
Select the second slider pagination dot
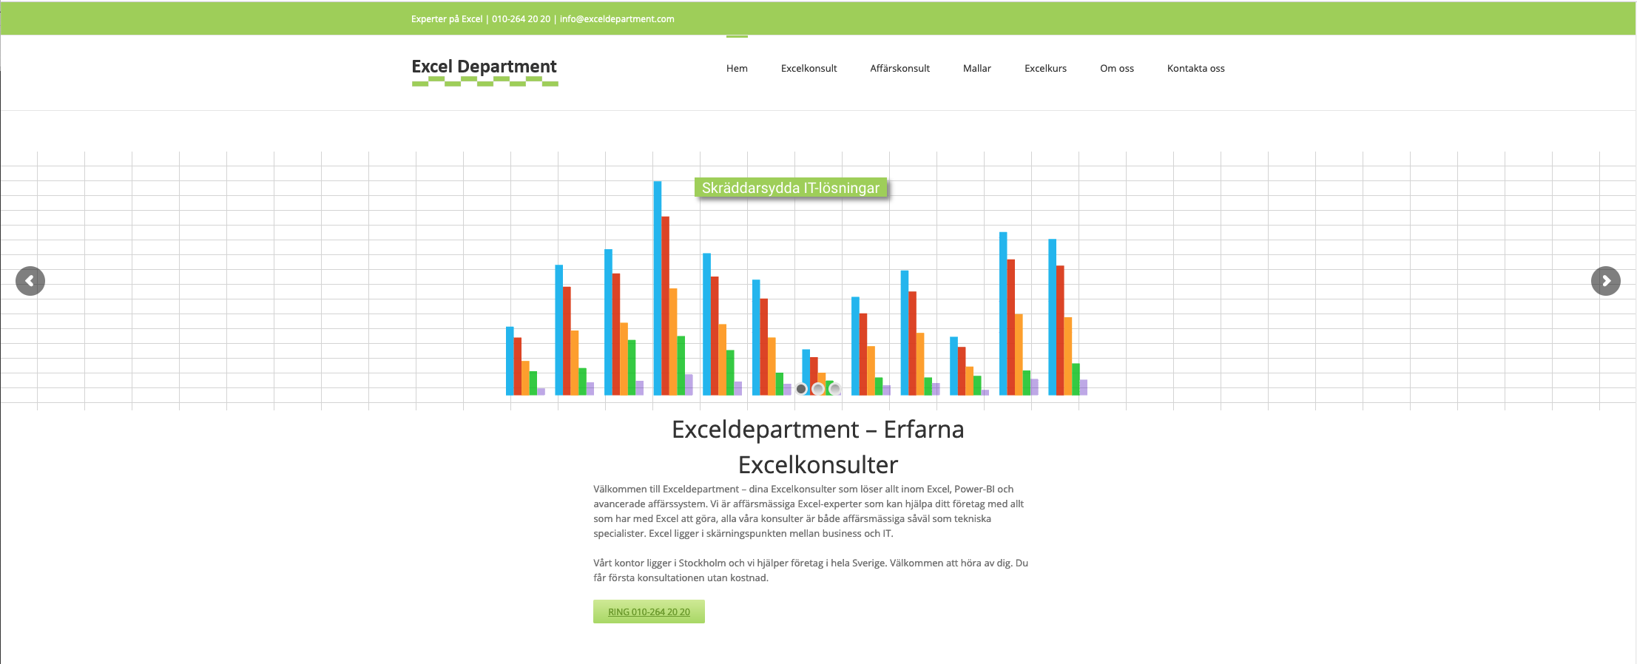click(818, 389)
